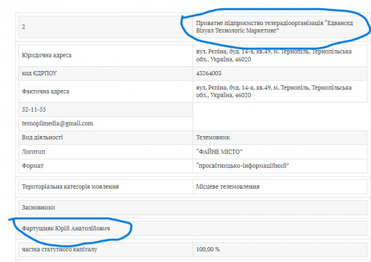Viewport: 371px width, 262px height.
Task: Click founder name 'Фартушняк Юрій Анатолійович'
Action: click(x=67, y=229)
